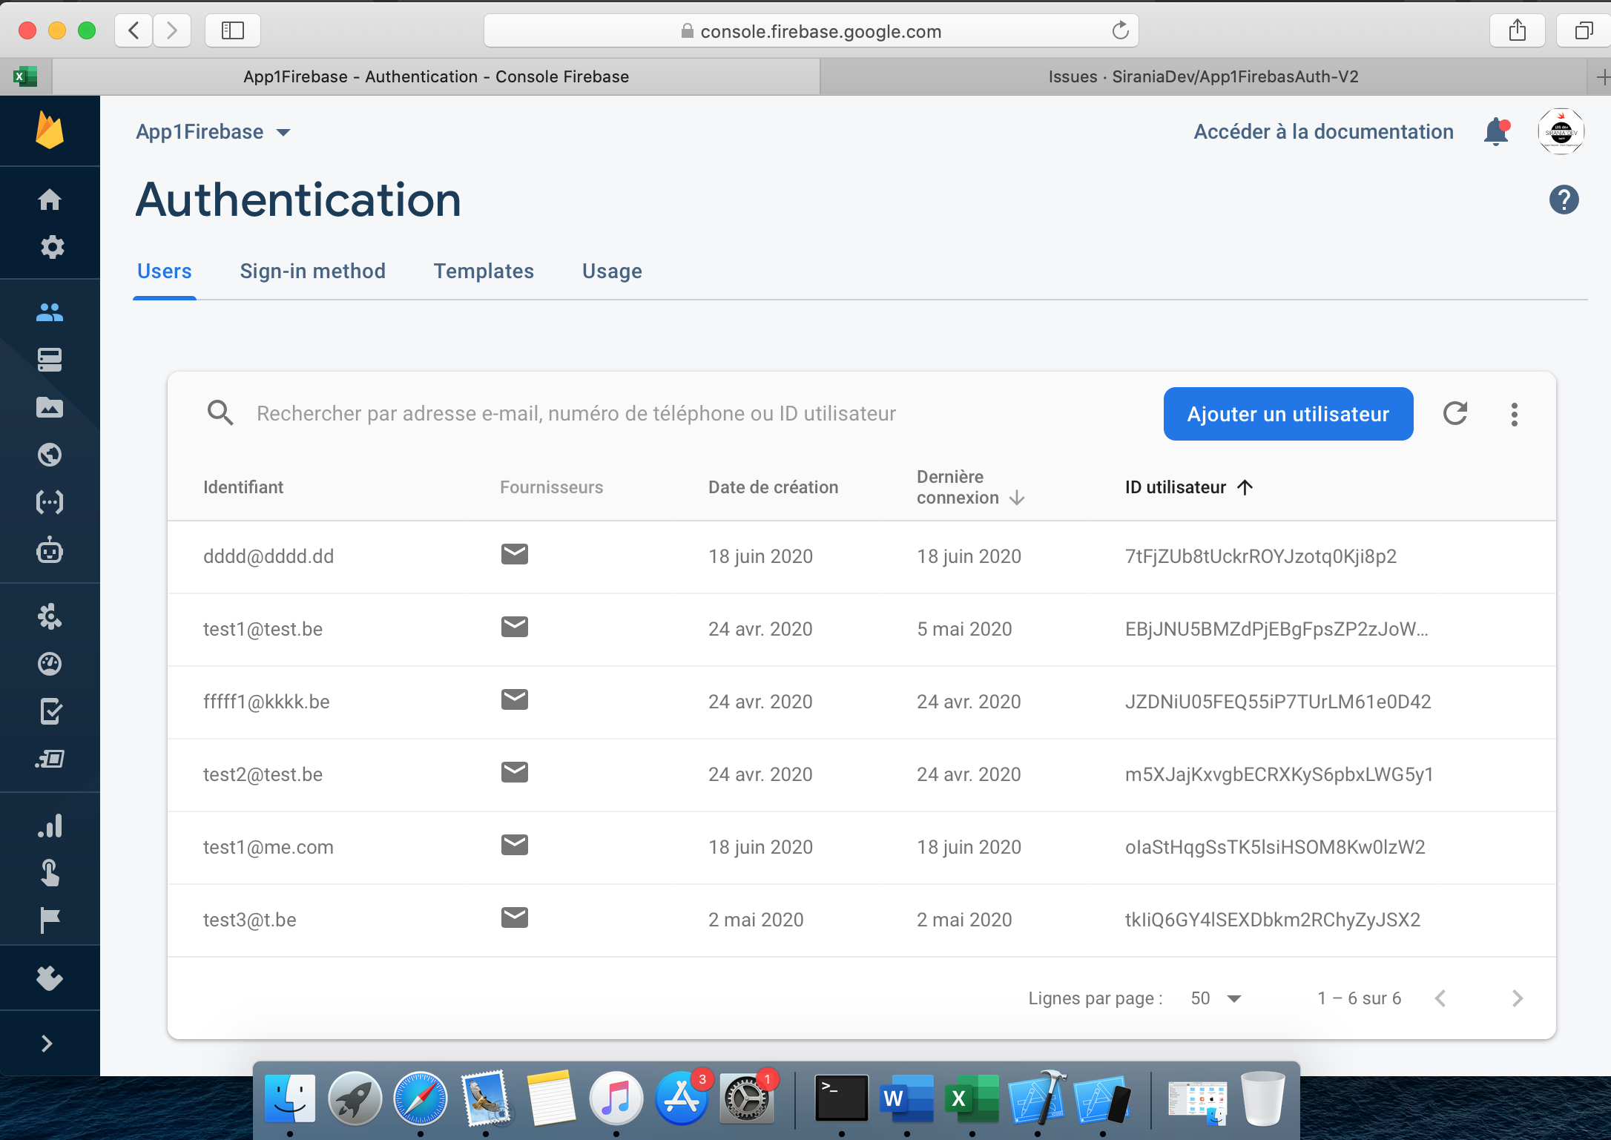Open the three-dot more options menu
The width and height of the screenshot is (1611, 1140).
coord(1515,414)
